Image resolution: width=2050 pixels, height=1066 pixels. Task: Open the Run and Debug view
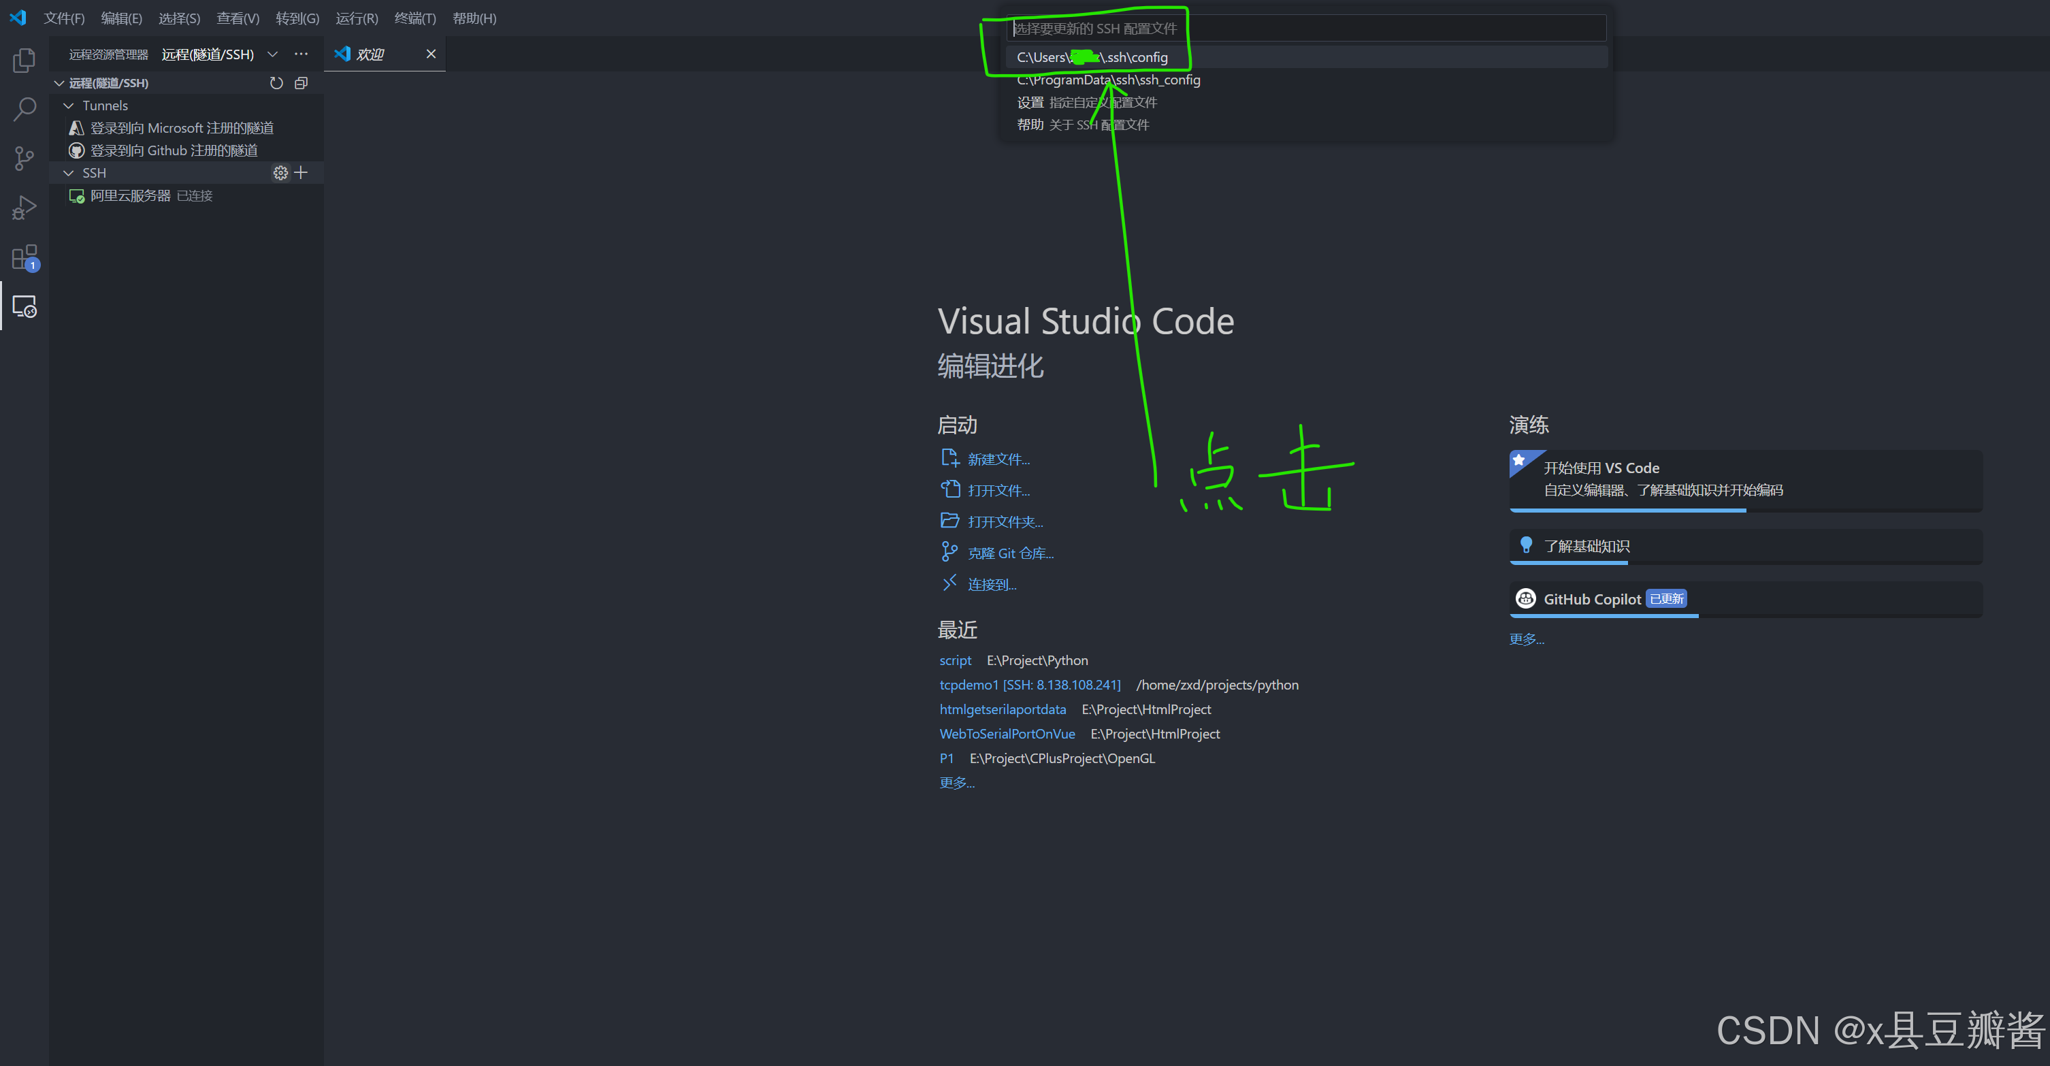tap(25, 208)
